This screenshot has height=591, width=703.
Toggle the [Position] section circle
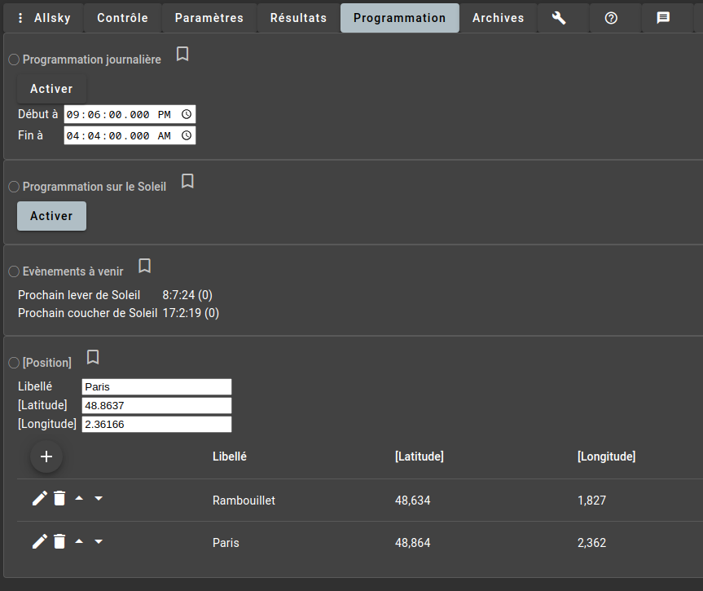pyautogui.click(x=14, y=363)
